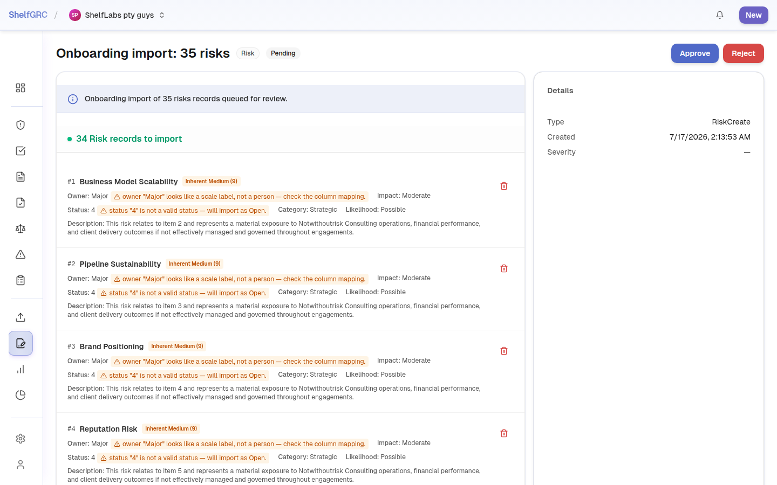Image resolution: width=777 pixels, height=485 pixels.
Task: Open the shield icon in the sidebar
Action: (x=21, y=125)
